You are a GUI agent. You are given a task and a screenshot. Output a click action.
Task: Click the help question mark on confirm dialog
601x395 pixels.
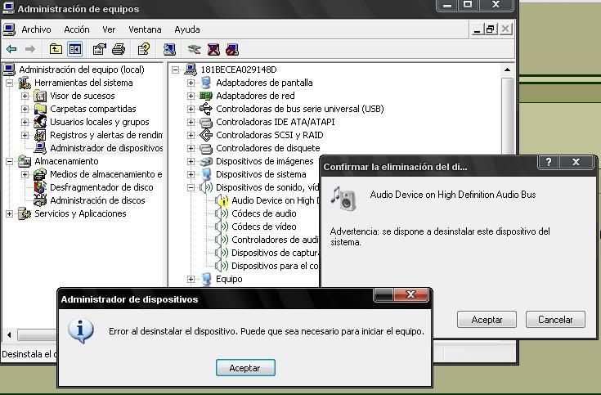coord(549,163)
